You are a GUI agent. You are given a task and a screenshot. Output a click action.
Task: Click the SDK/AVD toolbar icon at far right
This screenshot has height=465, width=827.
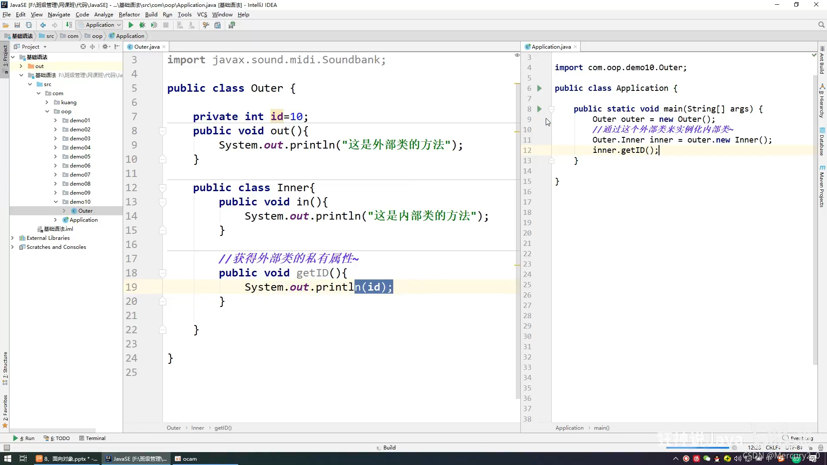point(232,25)
